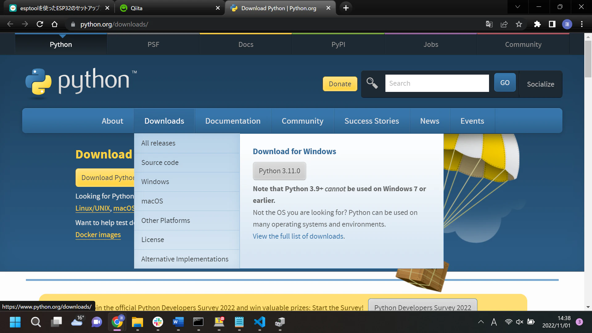Open the Success Stories navigation menu
This screenshot has height=333, width=592.
[372, 121]
